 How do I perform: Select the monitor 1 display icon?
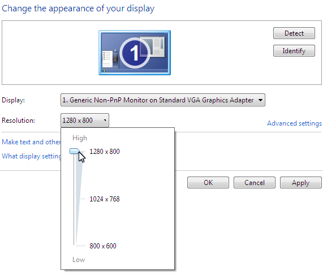pyautogui.click(x=135, y=53)
